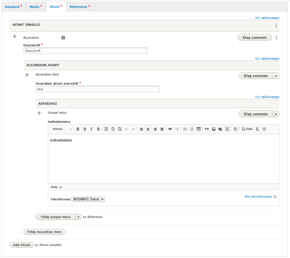Viewport: 290px width, 258px height.
Task: Toggle the Kilde source view
Action: coord(247,129)
